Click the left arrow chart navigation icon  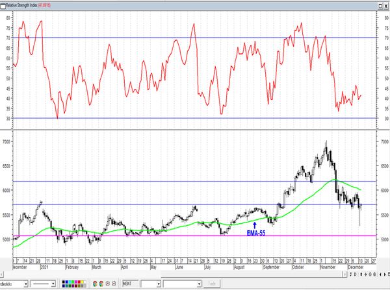[x=380, y=274]
